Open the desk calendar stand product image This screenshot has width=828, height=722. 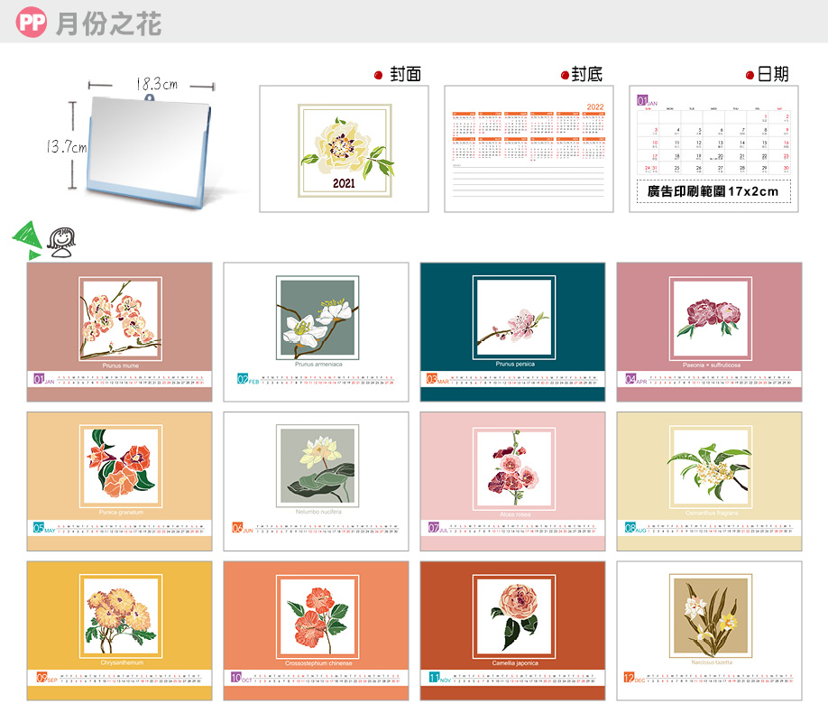click(x=149, y=151)
